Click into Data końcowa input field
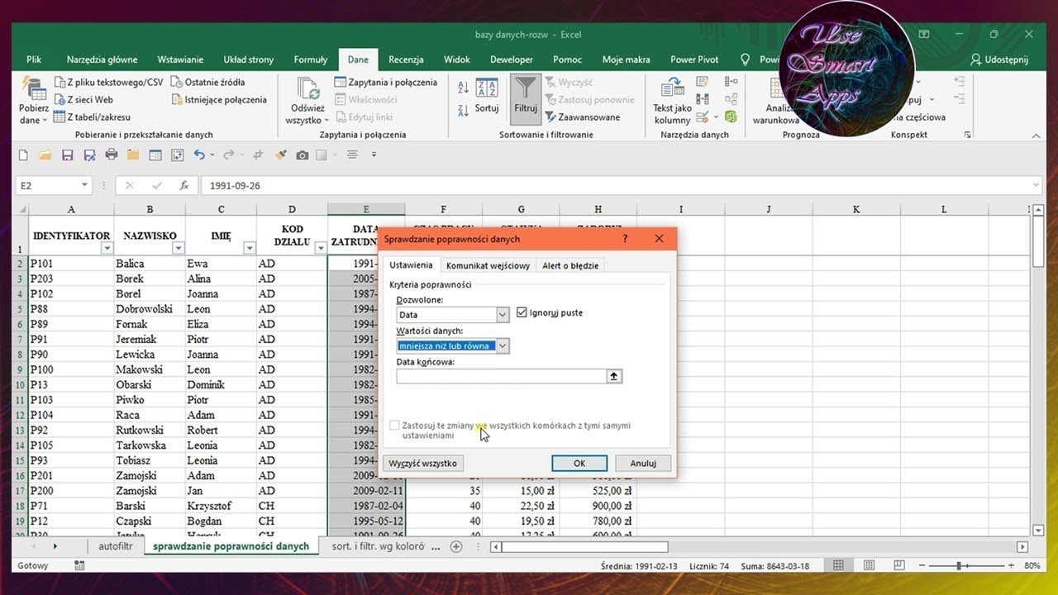 (x=501, y=376)
